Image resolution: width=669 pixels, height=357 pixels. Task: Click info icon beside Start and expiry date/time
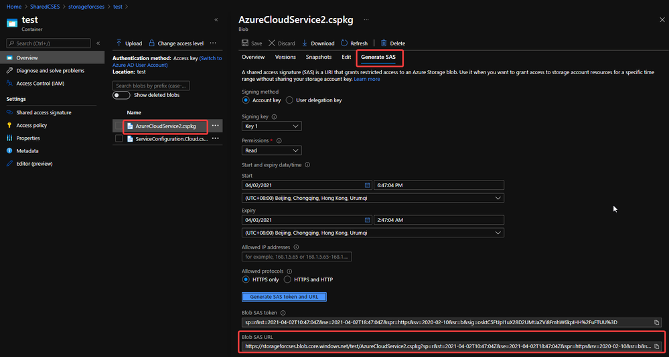point(307,165)
